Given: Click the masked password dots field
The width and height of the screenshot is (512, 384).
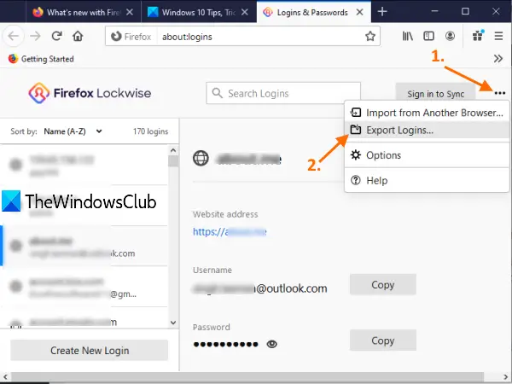Looking at the screenshot, I should 225,344.
